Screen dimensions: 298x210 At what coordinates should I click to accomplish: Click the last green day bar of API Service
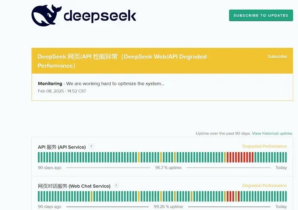click(286, 157)
